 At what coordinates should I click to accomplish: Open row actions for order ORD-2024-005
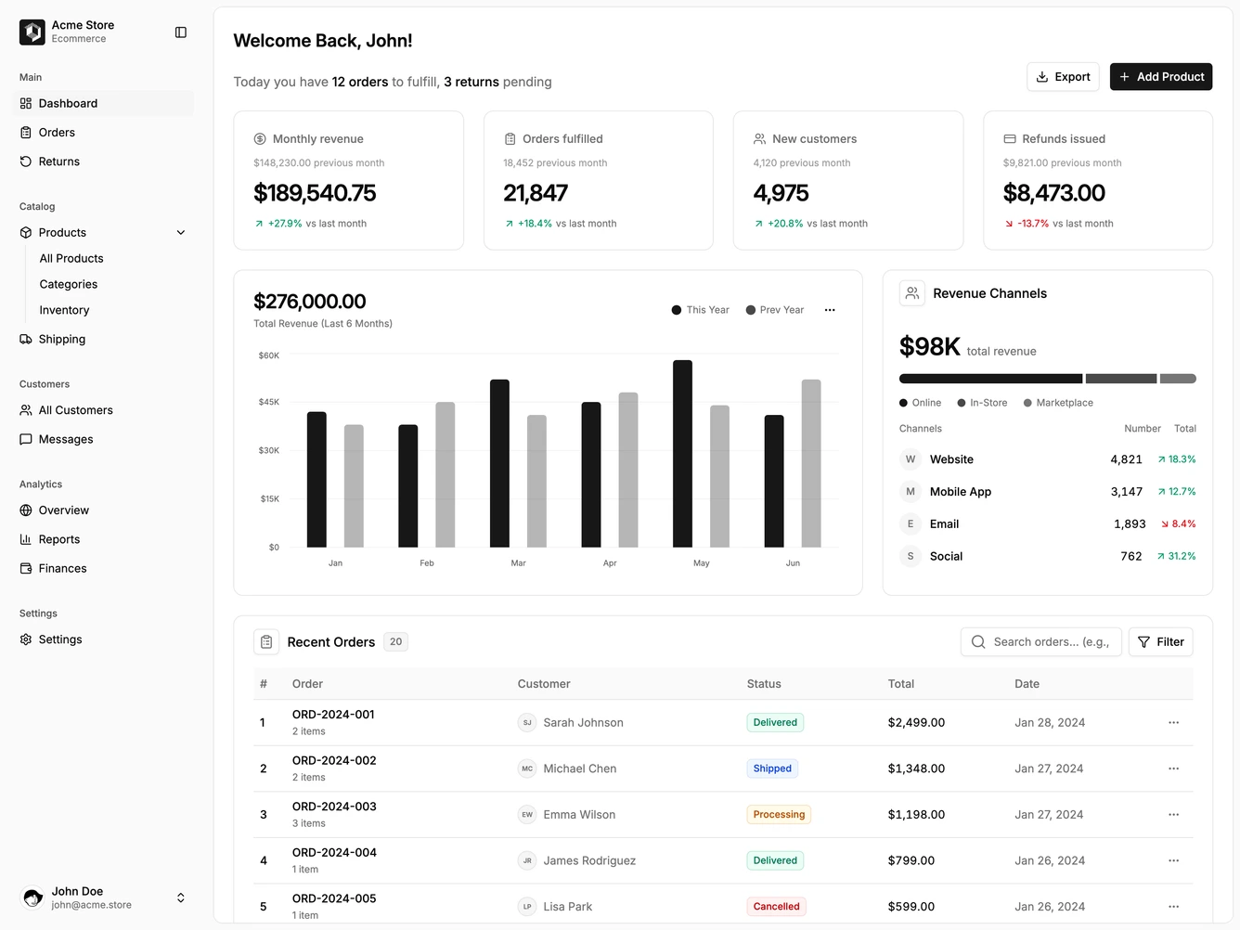pos(1173,907)
